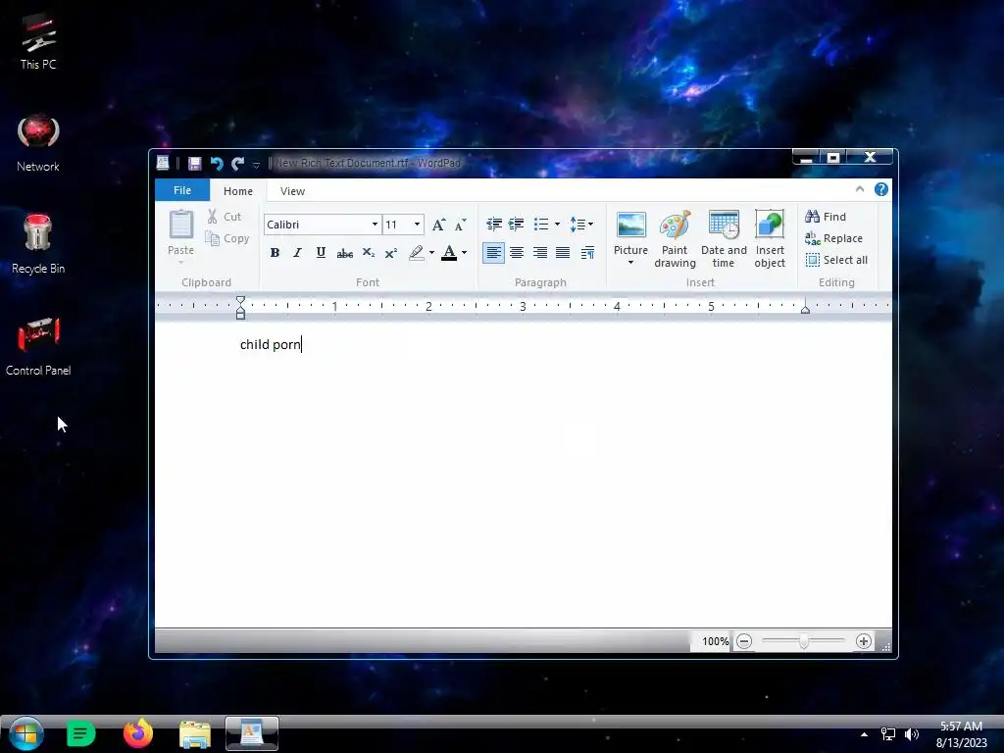
Task: Increase paragraph indent
Action: (516, 225)
